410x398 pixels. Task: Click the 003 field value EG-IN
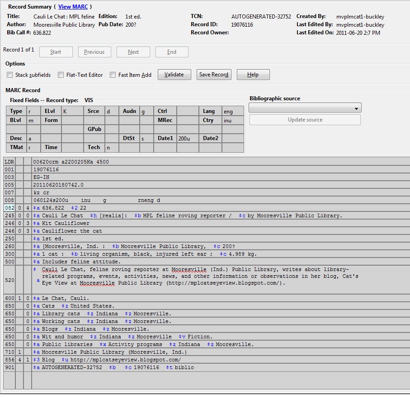point(221,177)
